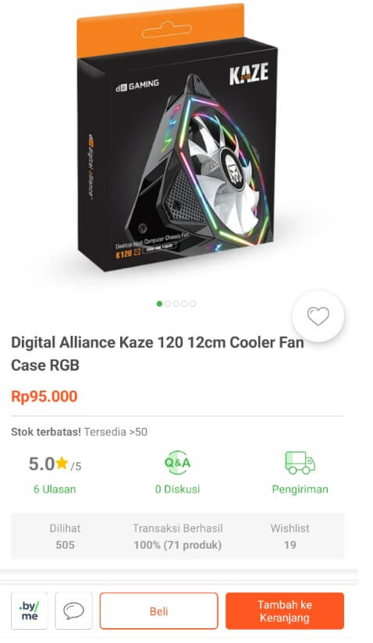The width and height of the screenshot is (373, 643).
Task: Select the second image carousel dot
Action: [168, 304]
